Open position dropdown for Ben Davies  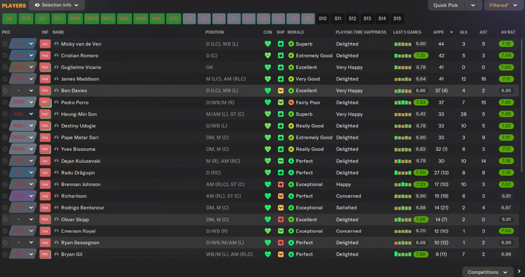[31, 91]
